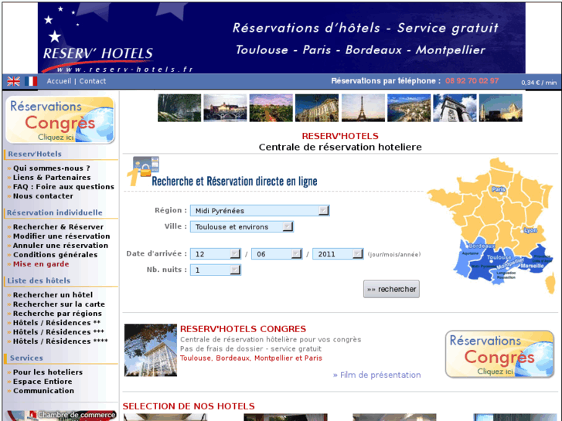Open the Film de présentation link
This screenshot has width=562, height=421.
(x=376, y=375)
